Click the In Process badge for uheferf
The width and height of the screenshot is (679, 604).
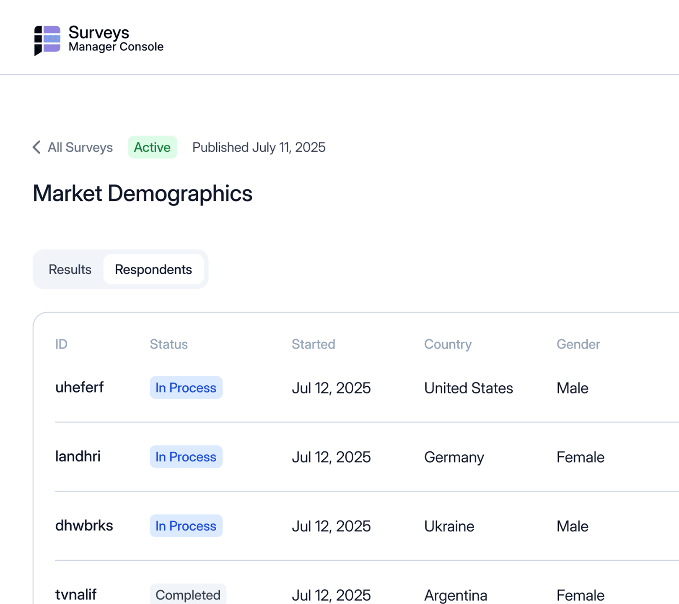point(186,388)
